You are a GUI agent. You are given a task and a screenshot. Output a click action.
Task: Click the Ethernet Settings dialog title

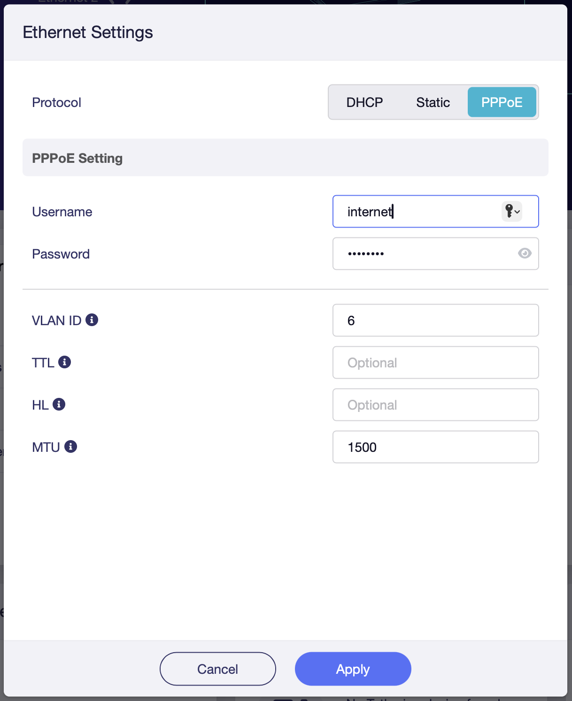[x=88, y=32]
